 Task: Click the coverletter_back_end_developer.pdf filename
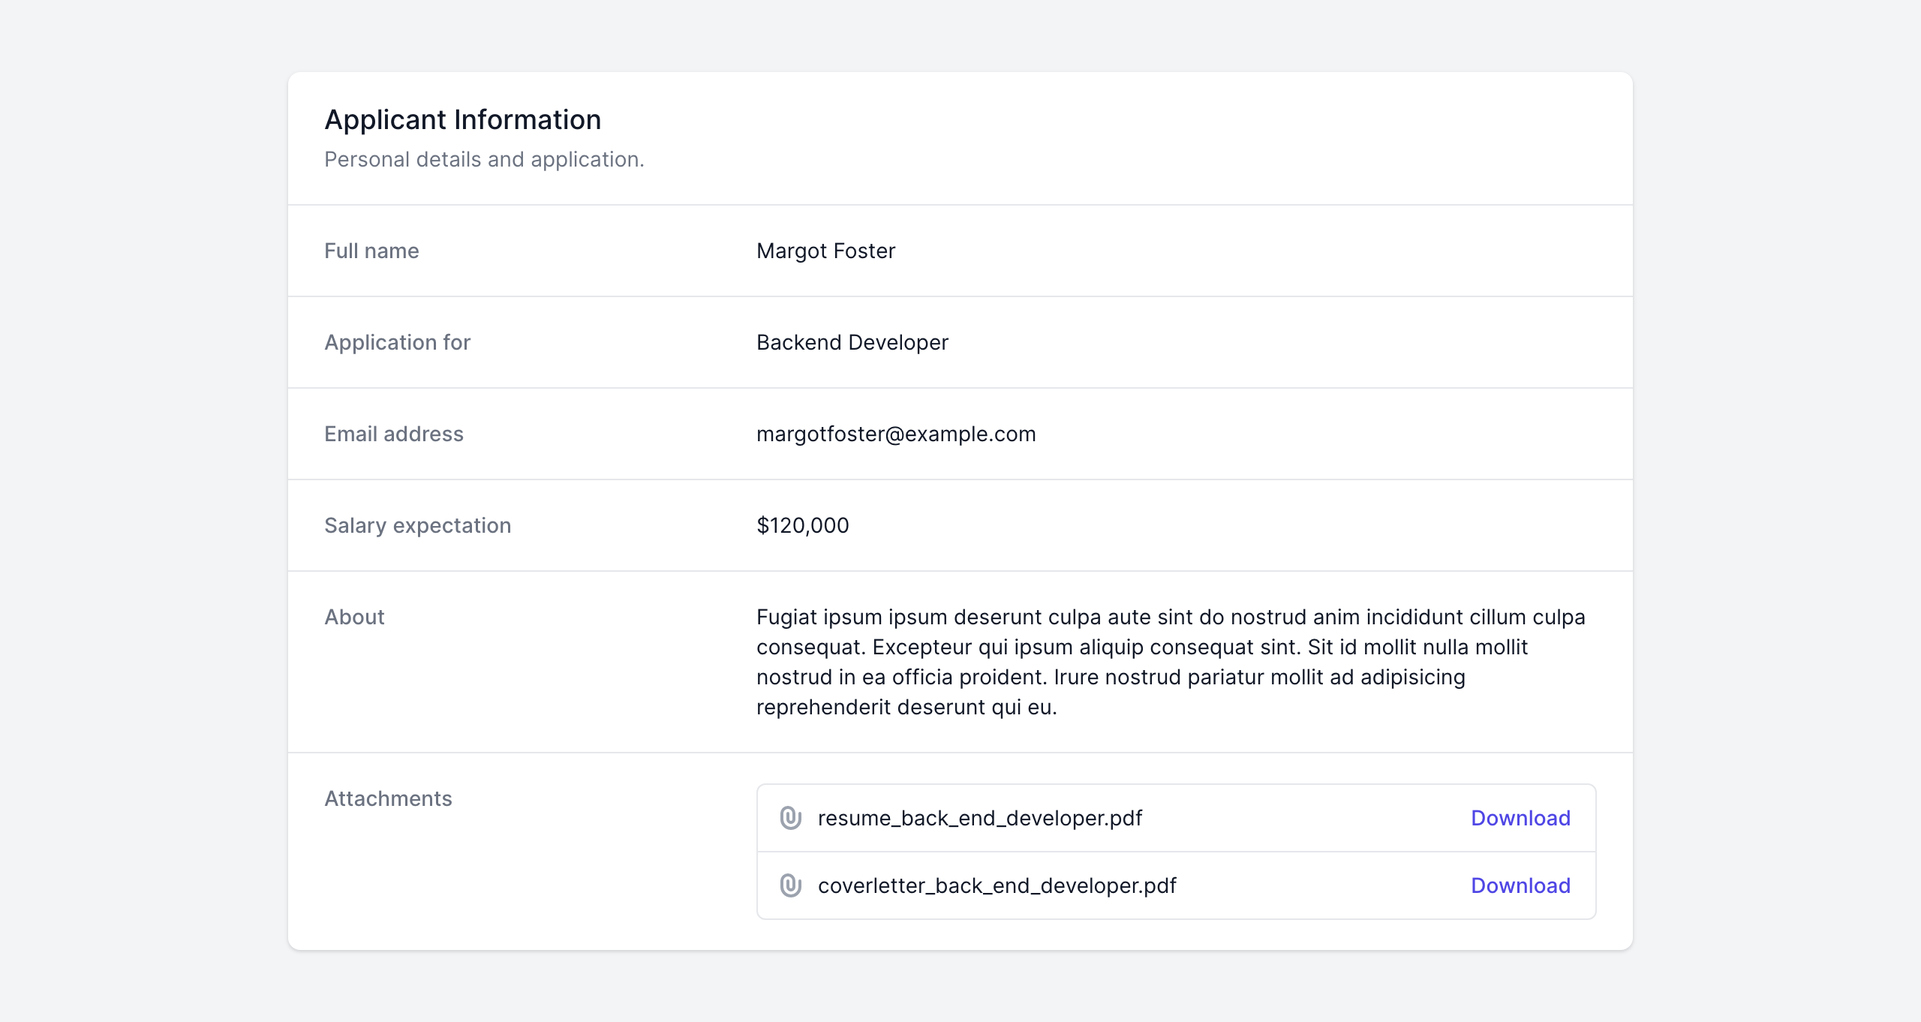997,885
